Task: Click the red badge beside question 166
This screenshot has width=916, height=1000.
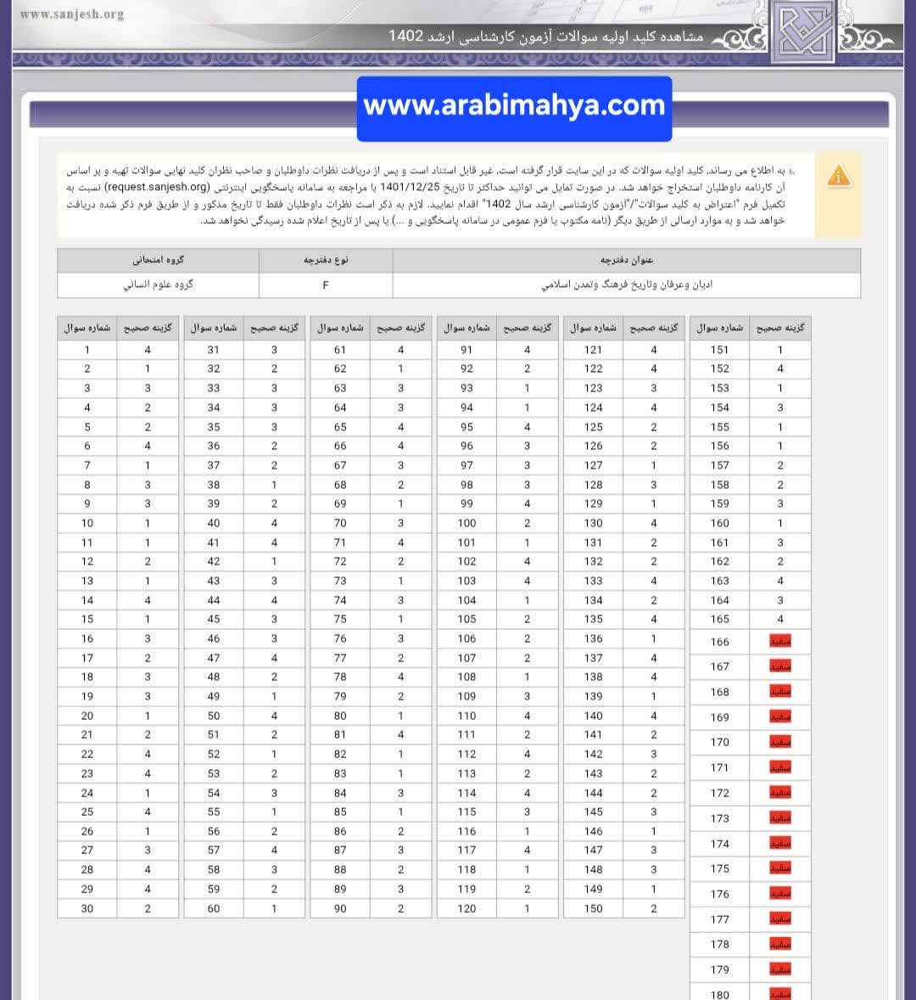Action: 779,642
